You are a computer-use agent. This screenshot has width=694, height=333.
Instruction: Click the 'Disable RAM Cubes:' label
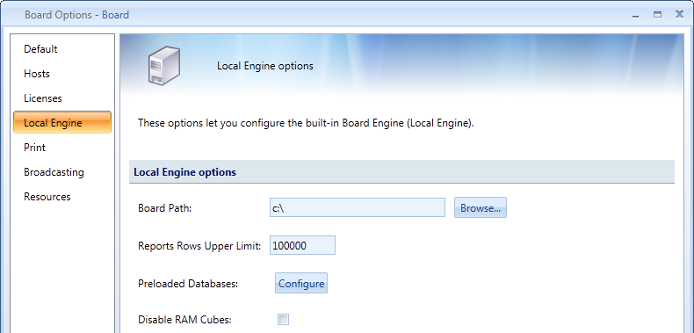tap(184, 319)
